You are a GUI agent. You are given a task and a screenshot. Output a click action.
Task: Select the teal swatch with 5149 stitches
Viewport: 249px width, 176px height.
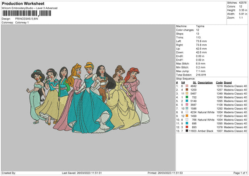(x=187, y=101)
